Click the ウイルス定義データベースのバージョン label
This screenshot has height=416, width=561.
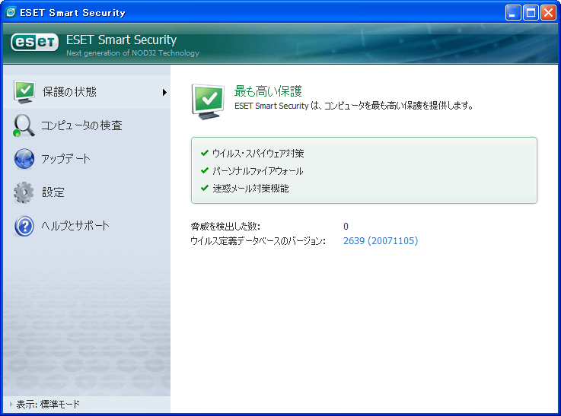[258, 241]
